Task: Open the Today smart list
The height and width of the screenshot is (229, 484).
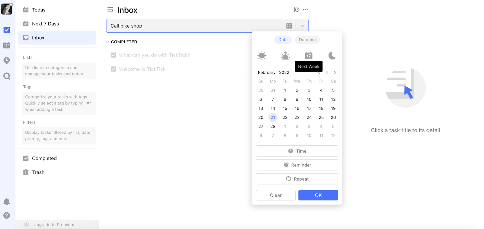Action: [x=57, y=10]
